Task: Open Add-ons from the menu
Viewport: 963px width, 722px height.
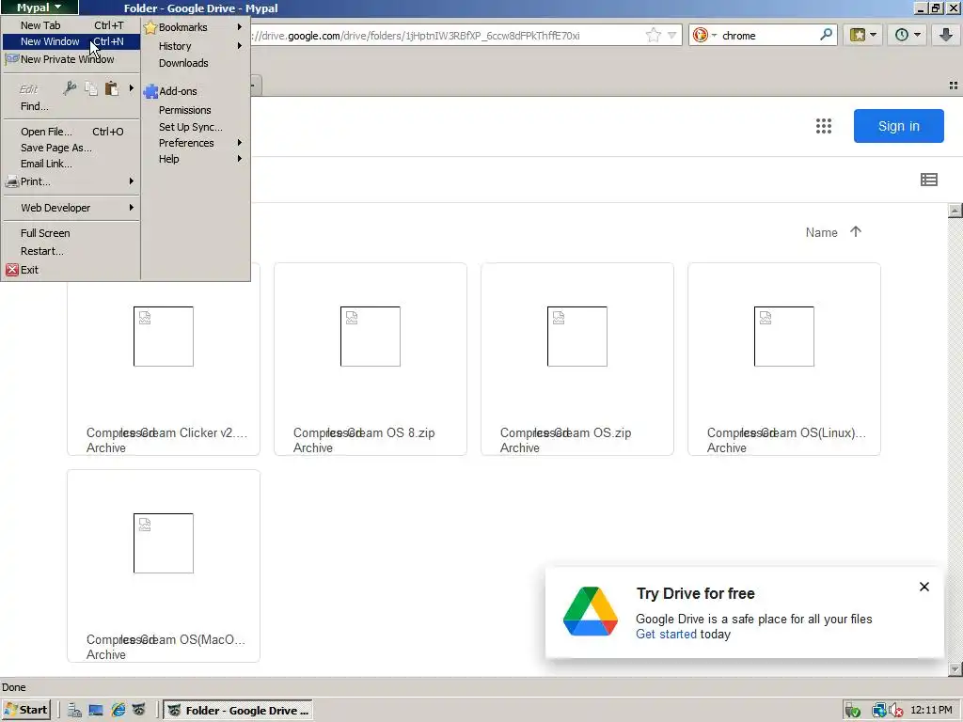Action: pyautogui.click(x=195, y=91)
